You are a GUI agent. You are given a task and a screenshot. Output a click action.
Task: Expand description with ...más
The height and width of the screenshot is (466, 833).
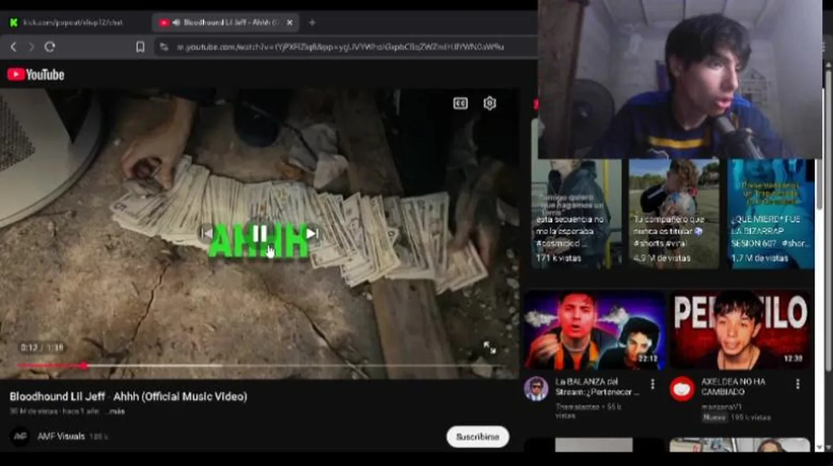coord(115,411)
